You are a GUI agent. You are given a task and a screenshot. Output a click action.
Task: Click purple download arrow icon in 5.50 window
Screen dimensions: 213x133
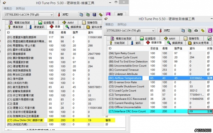pyautogui.click(x=210, y=31)
